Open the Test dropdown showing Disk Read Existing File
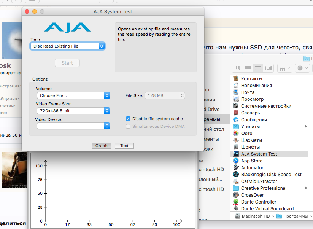Screen dimensions: 313x229 [x=67, y=46]
